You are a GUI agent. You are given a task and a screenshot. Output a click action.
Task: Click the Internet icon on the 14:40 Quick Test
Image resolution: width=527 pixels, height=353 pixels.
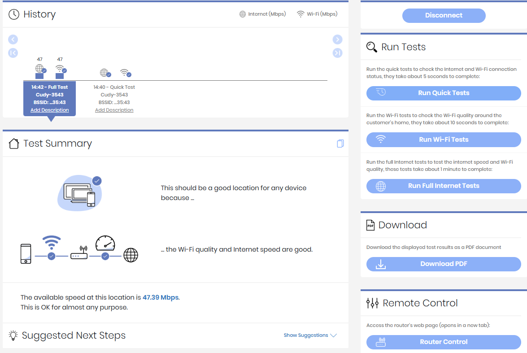tap(105, 73)
